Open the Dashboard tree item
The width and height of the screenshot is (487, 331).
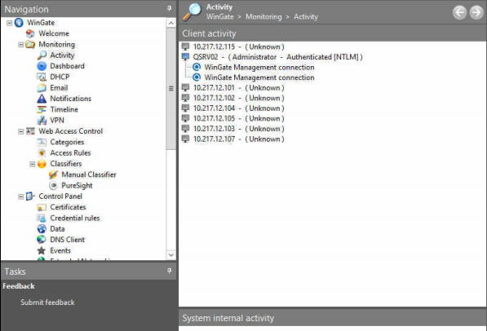[x=67, y=66]
